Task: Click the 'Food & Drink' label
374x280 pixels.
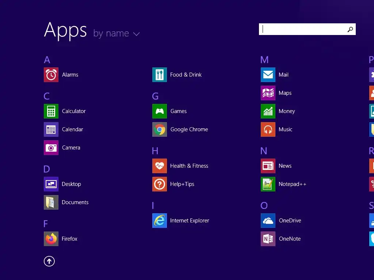Action: click(186, 75)
